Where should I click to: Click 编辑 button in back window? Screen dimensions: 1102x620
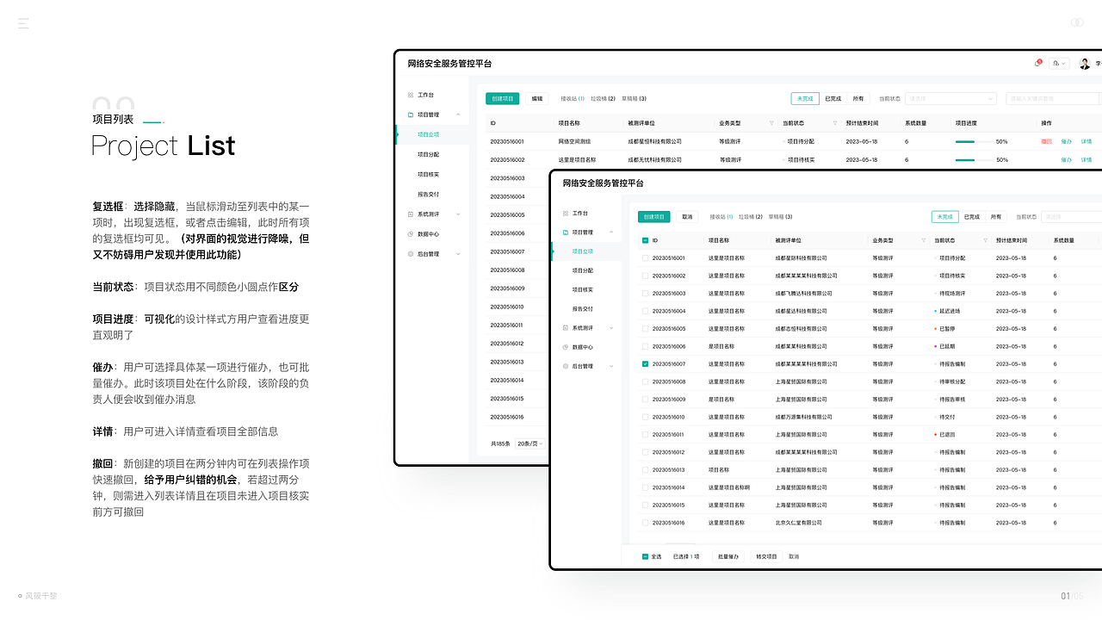click(x=537, y=99)
